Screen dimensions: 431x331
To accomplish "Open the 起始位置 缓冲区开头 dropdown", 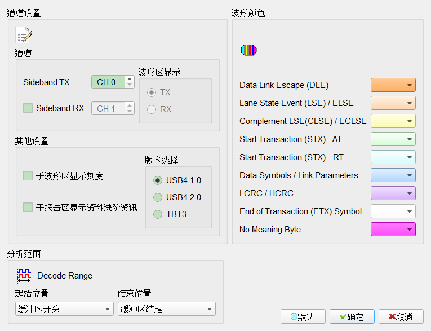I will pos(64,309).
